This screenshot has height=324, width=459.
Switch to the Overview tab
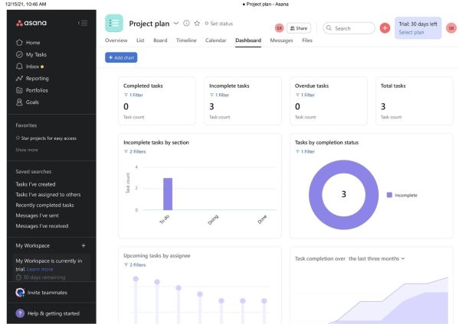116,40
